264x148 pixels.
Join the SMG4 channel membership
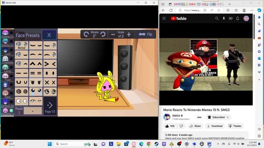(x=199, y=117)
